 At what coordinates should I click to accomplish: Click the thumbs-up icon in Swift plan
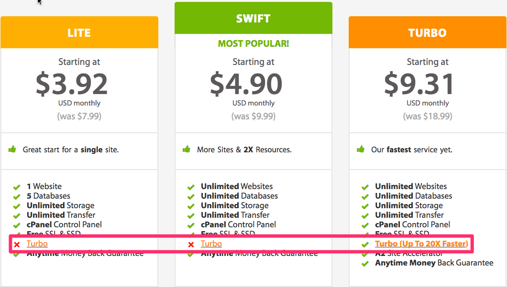pyautogui.click(x=187, y=149)
